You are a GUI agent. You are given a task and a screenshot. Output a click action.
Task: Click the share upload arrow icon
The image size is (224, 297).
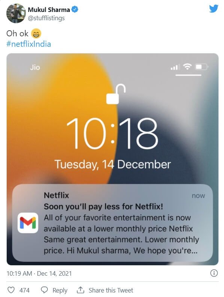point(81,290)
